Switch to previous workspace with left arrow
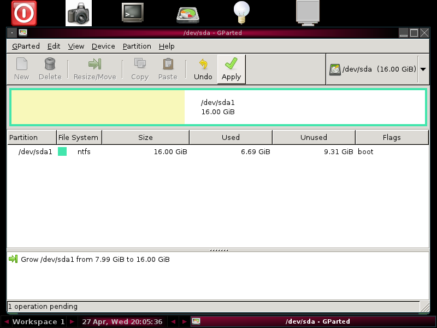This screenshot has width=437, height=328. [7, 321]
